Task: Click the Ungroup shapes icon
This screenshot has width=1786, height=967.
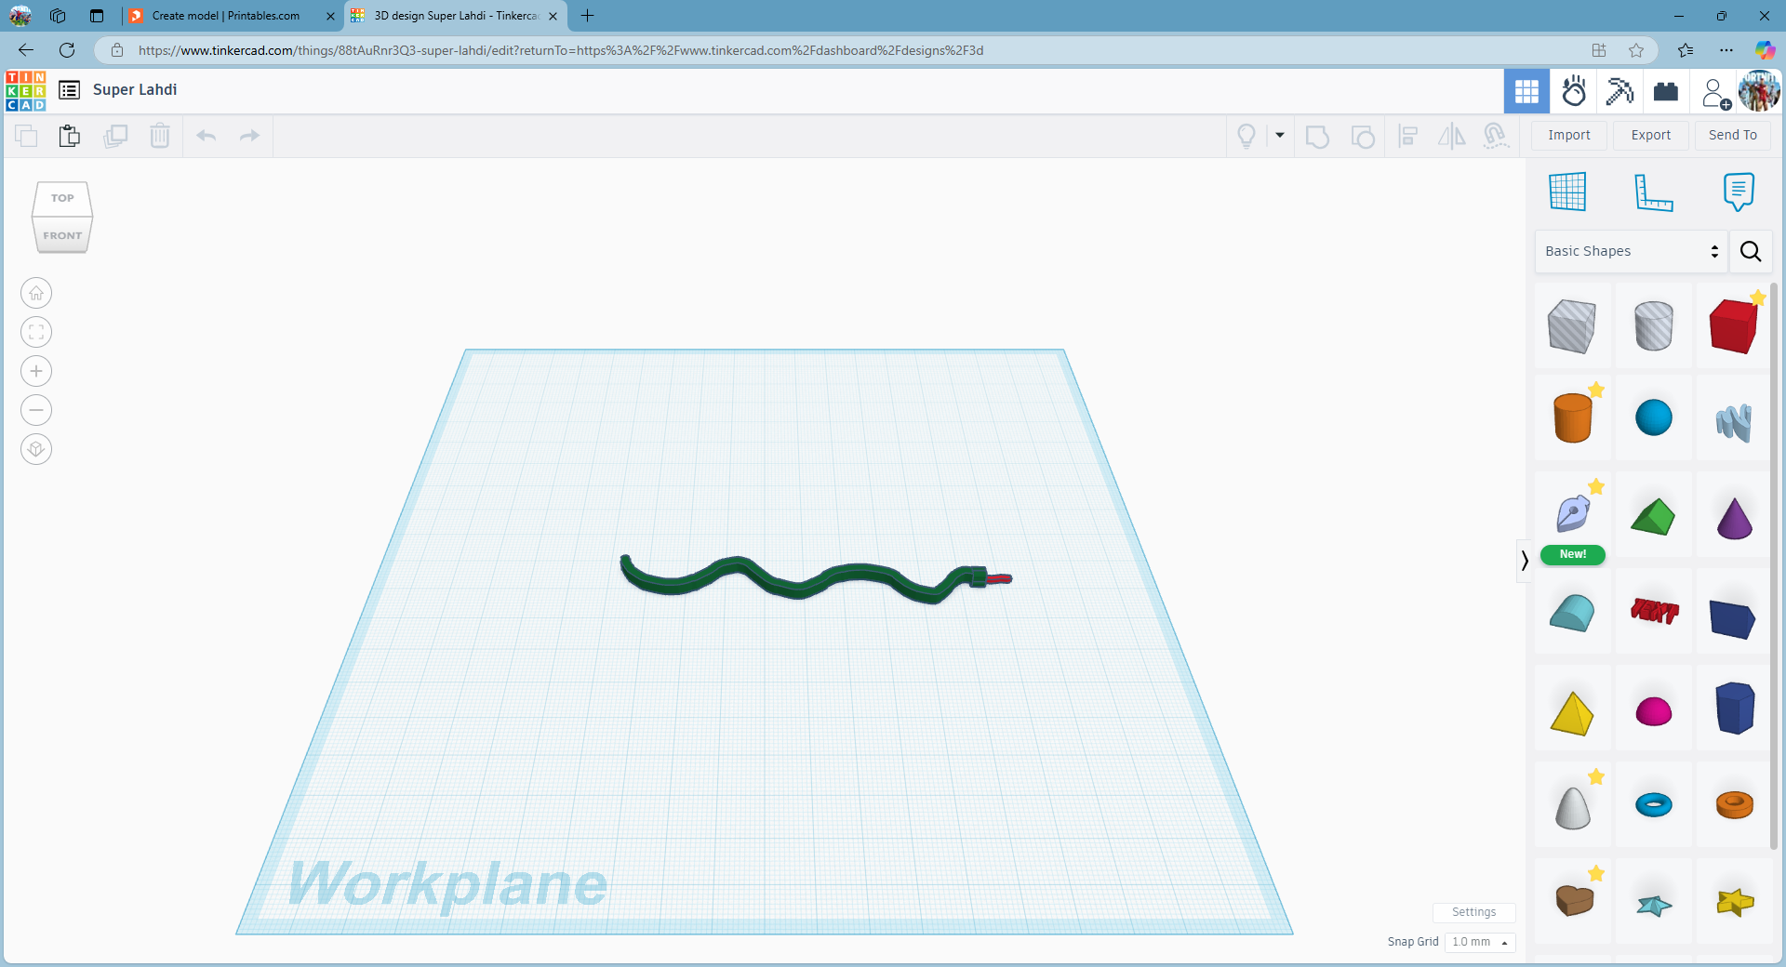Action: click(x=1363, y=136)
